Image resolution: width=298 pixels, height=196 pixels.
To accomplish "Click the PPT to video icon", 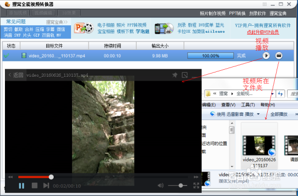I will [83, 28].
